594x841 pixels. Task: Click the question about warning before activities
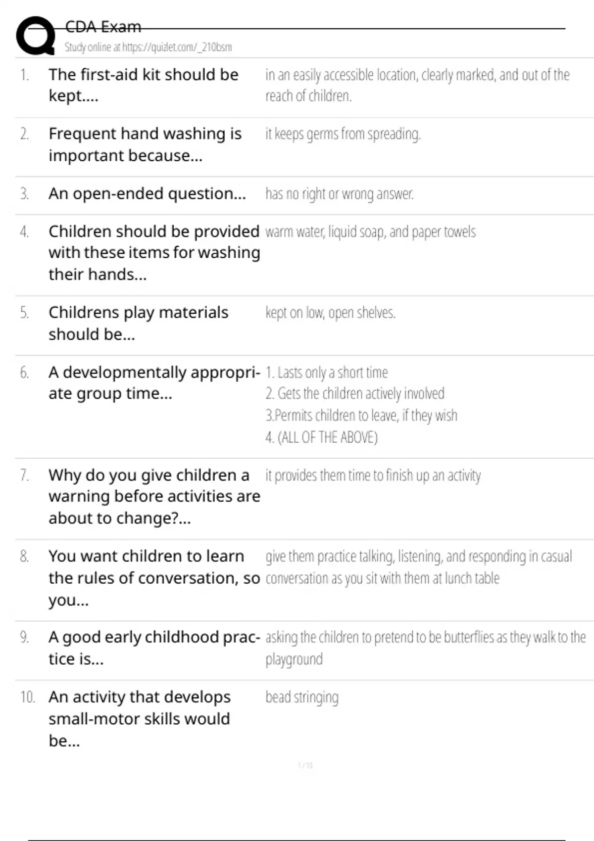click(x=154, y=496)
